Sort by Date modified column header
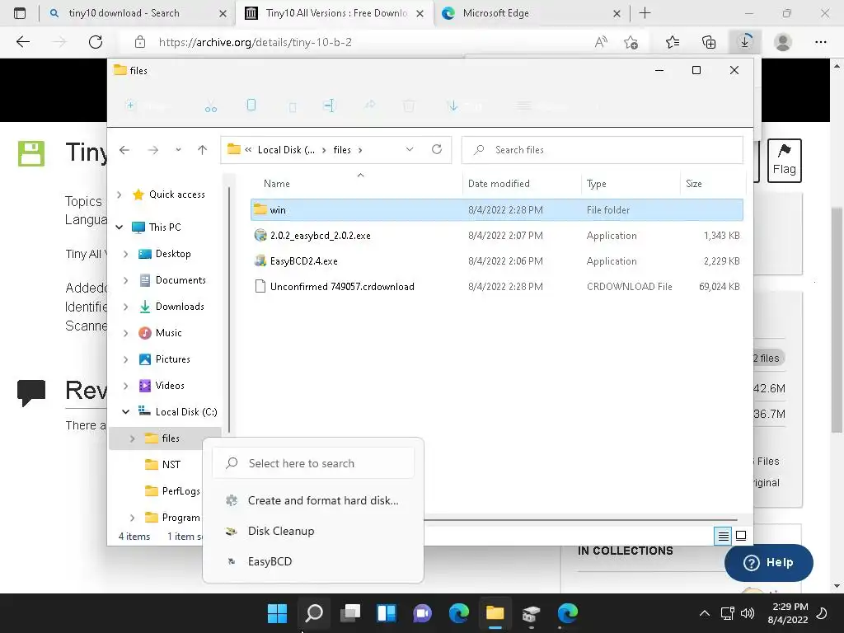Screen dimensions: 844x633 pyautogui.click(x=499, y=184)
